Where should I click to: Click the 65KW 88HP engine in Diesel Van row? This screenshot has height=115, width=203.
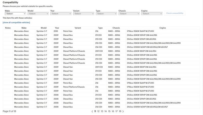tap(142, 67)
